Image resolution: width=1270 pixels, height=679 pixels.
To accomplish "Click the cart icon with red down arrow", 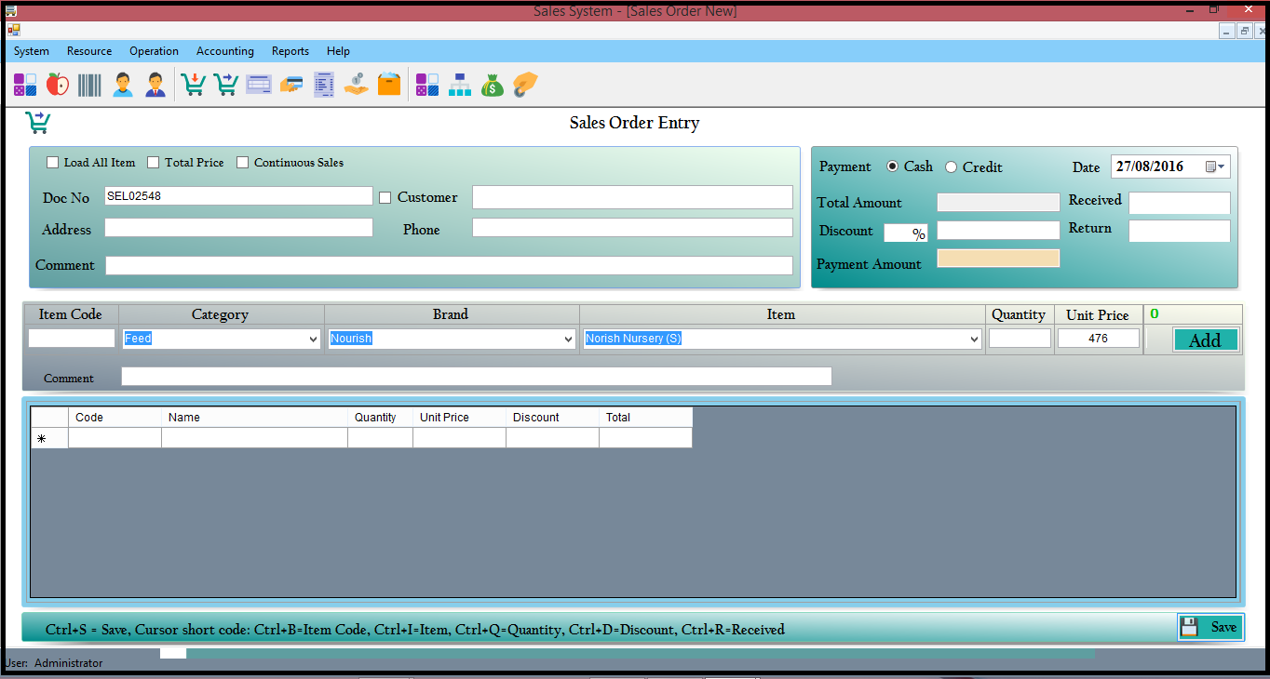I will tap(194, 86).
